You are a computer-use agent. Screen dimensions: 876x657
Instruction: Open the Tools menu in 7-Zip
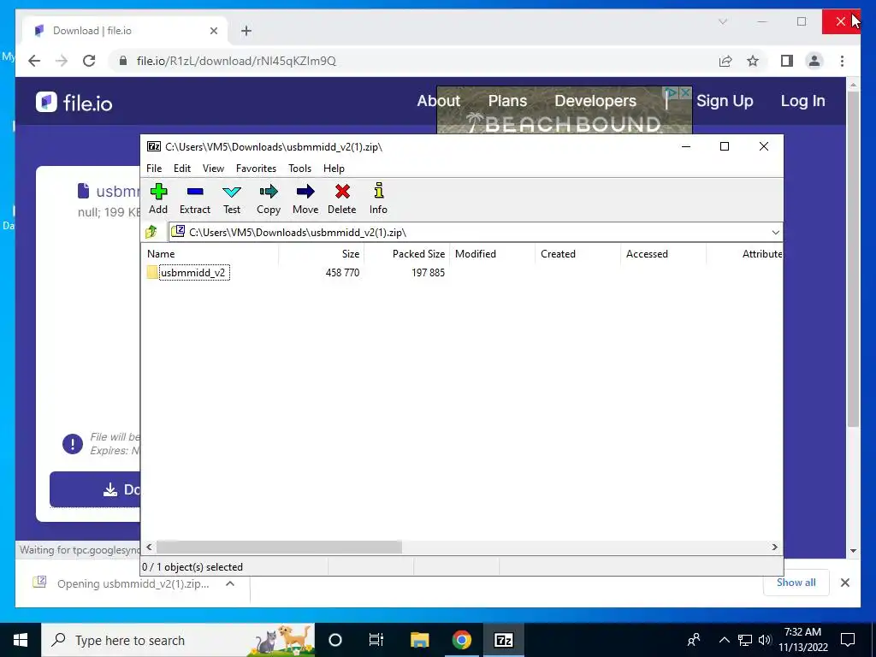pyautogui.click(x=299, y=169)
